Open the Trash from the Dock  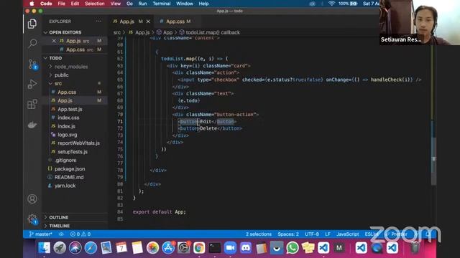415,248
